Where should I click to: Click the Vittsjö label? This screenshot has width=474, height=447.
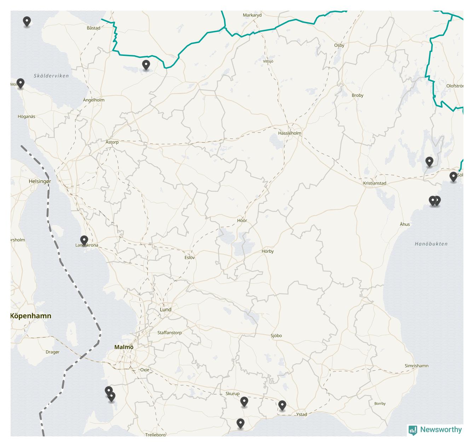(x=268, y=61)
